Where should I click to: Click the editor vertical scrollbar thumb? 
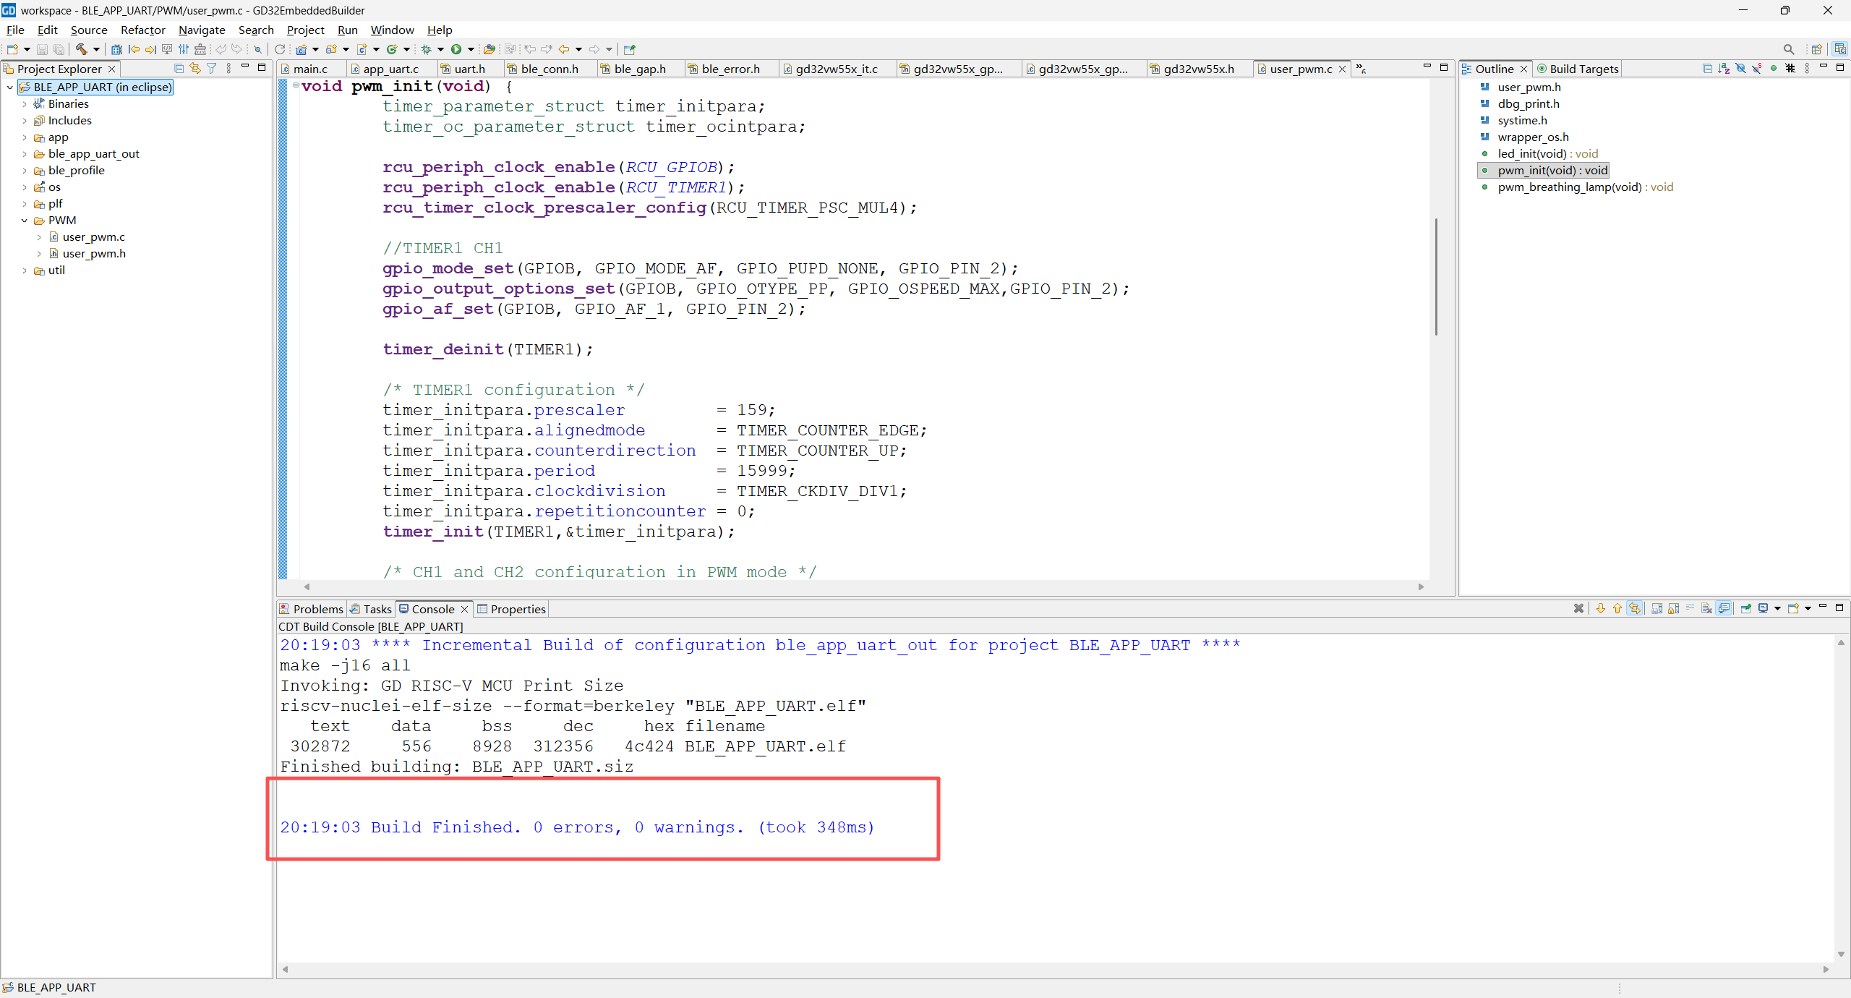pos(1436,276)
